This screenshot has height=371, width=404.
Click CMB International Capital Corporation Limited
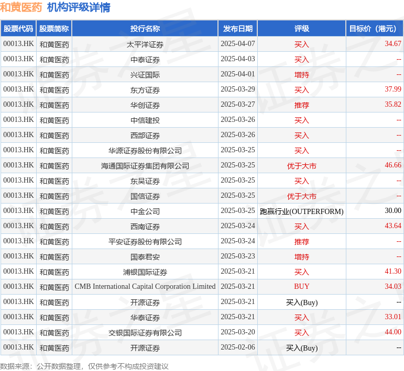(145, 287)
